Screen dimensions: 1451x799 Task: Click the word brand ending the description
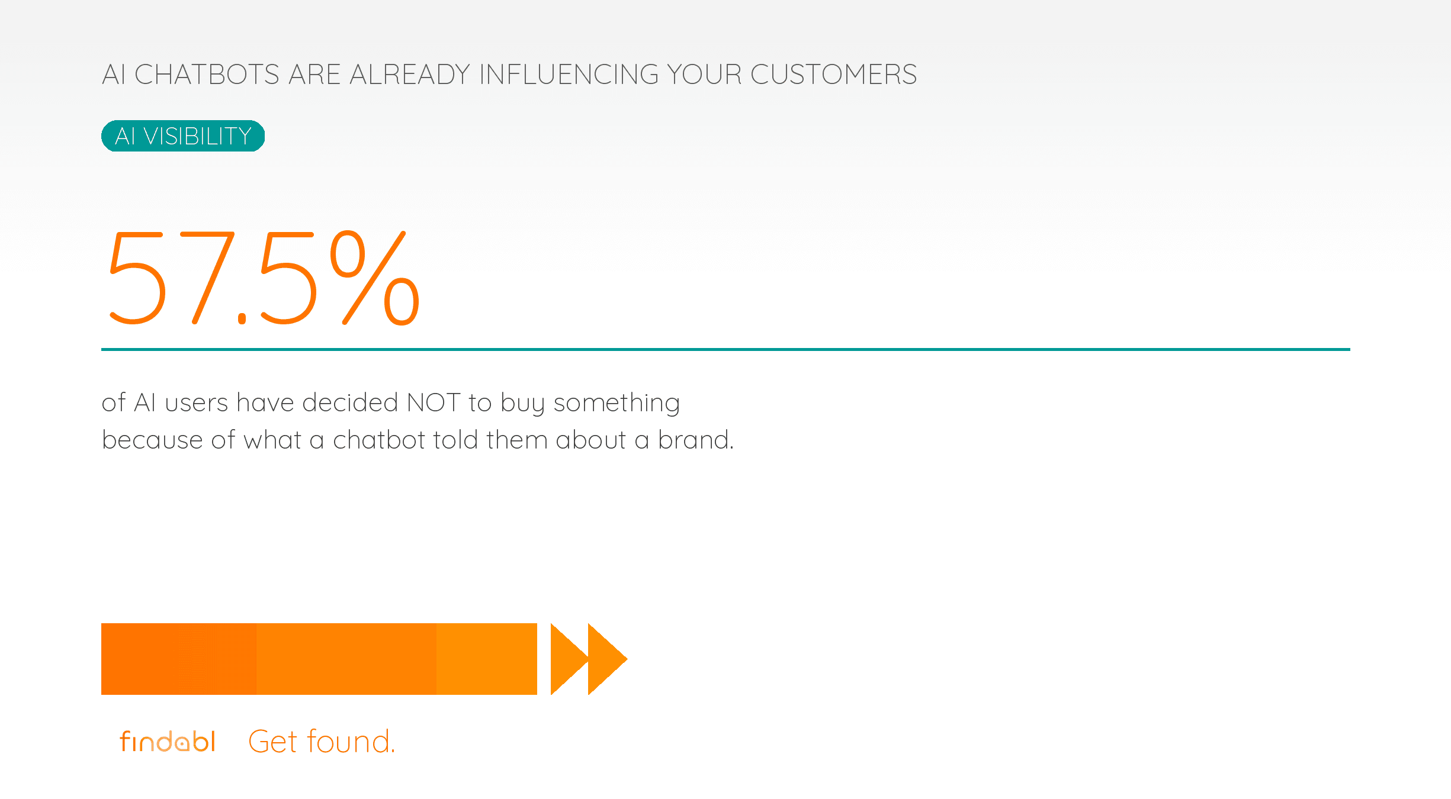694,440
